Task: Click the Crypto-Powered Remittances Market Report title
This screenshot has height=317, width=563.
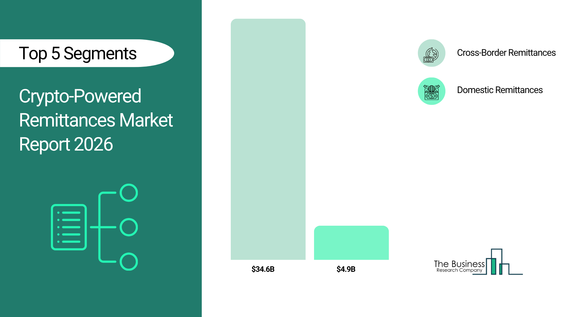Action: click(x=96, y=120)
